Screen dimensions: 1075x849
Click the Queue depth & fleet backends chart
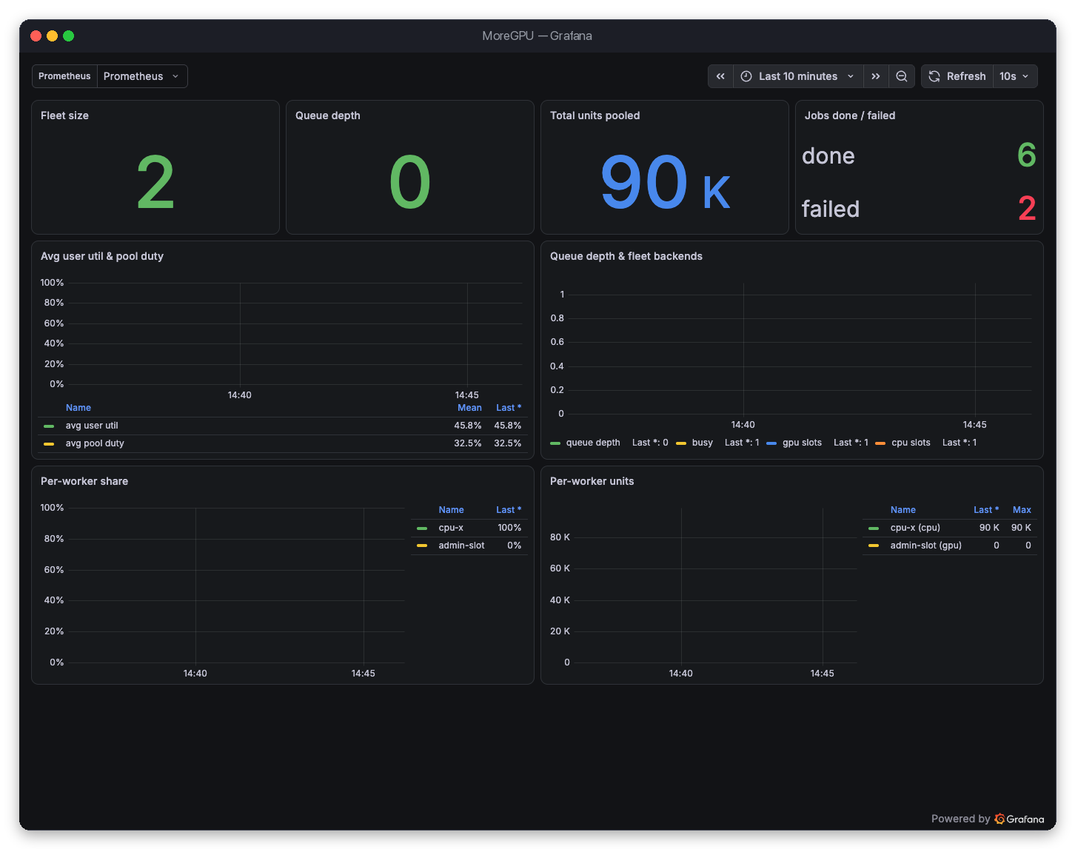(x=800, y=348)
